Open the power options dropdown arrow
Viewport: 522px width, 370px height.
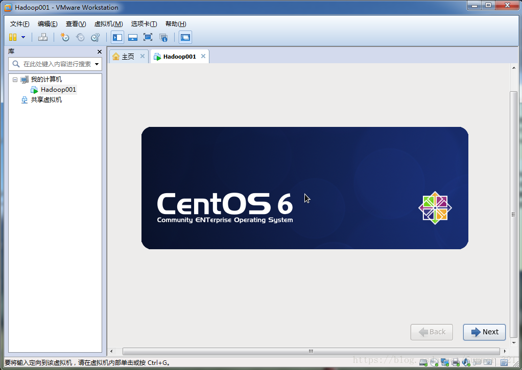point(23,37)
